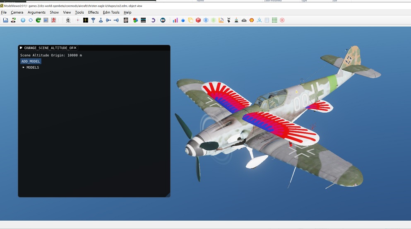Click the add person toolbar icon
This screenshot has height=229, width=411.
pyautogui.click(x=13, y=20)
